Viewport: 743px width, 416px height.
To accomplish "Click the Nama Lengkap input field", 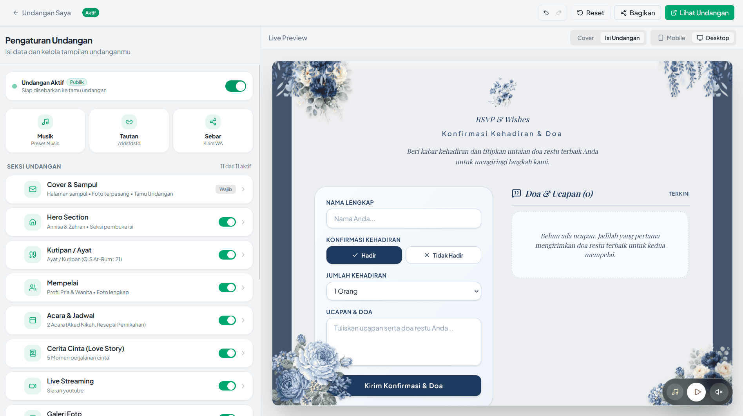I will coord(404,218).
